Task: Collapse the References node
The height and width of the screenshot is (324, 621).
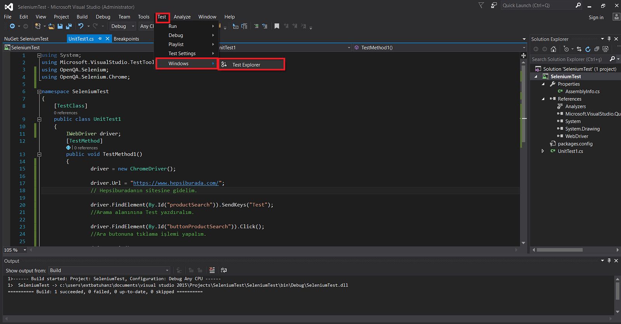Action: pyautogui.click(x=543, y=99)
